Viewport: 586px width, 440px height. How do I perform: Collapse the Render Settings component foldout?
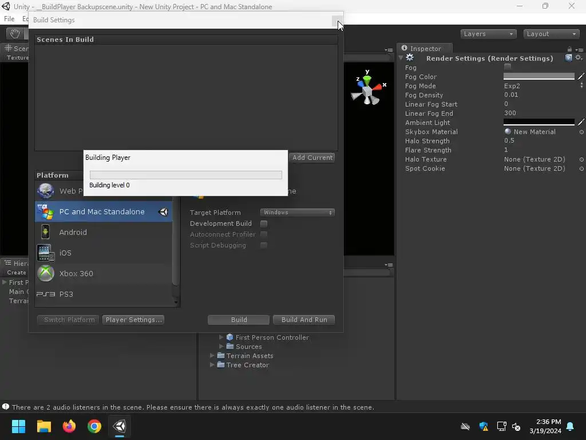[x=401, y=58]
